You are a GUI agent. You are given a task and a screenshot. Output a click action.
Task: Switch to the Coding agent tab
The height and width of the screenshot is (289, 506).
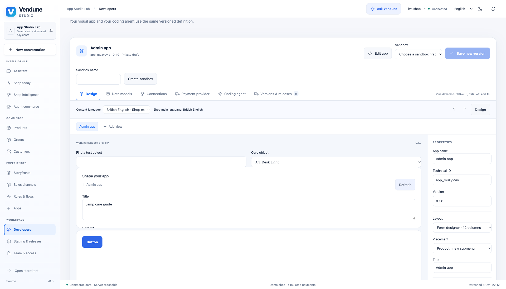click(x=232, y=94)
